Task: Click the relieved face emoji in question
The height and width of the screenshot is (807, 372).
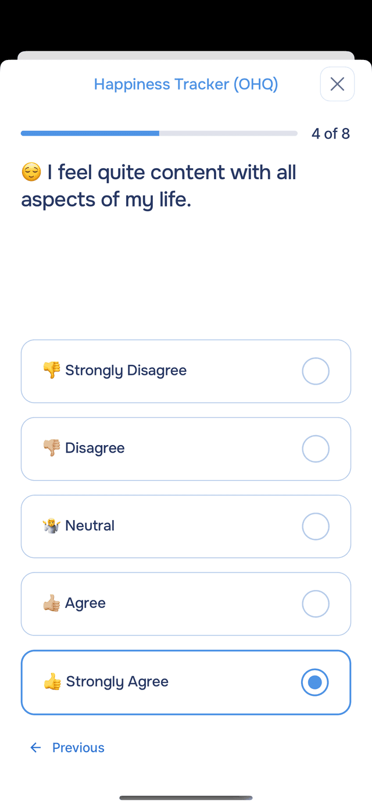Action: point(31,172)
